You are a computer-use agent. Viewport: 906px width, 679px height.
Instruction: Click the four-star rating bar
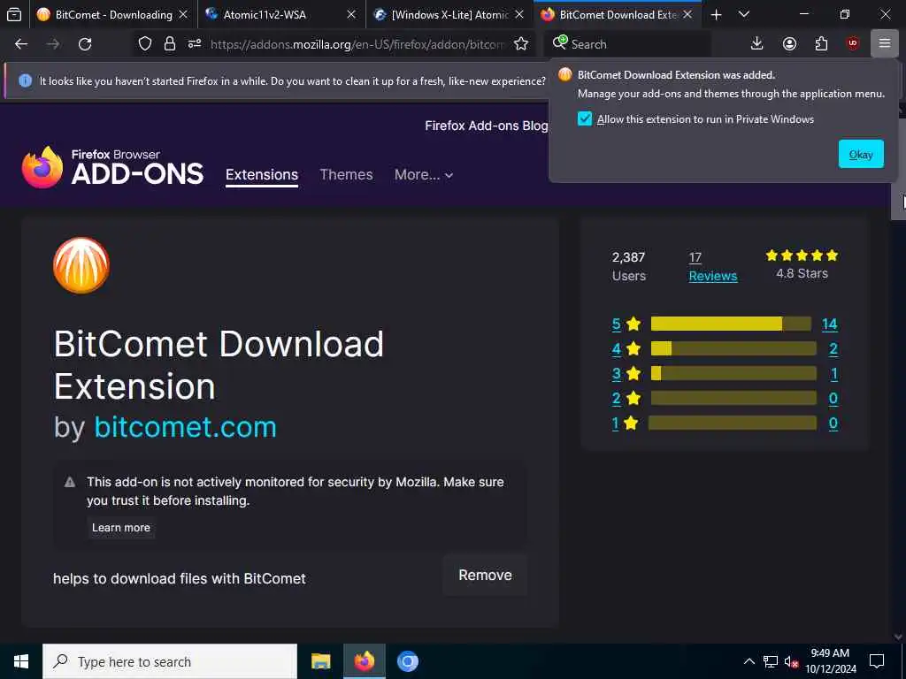coord(733,348)
